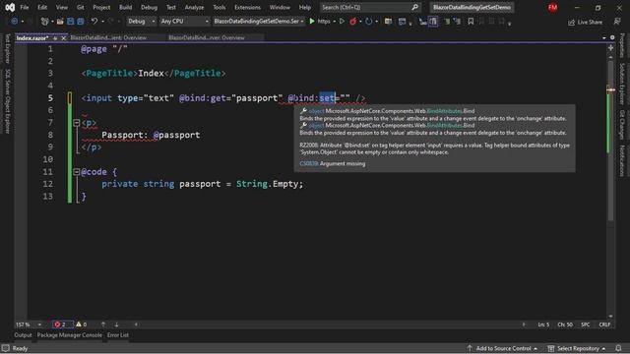Viewport: 630px width, 354px height.
Task: Click the Start Without Debugging outline play icon
Action: pos(342,22)
